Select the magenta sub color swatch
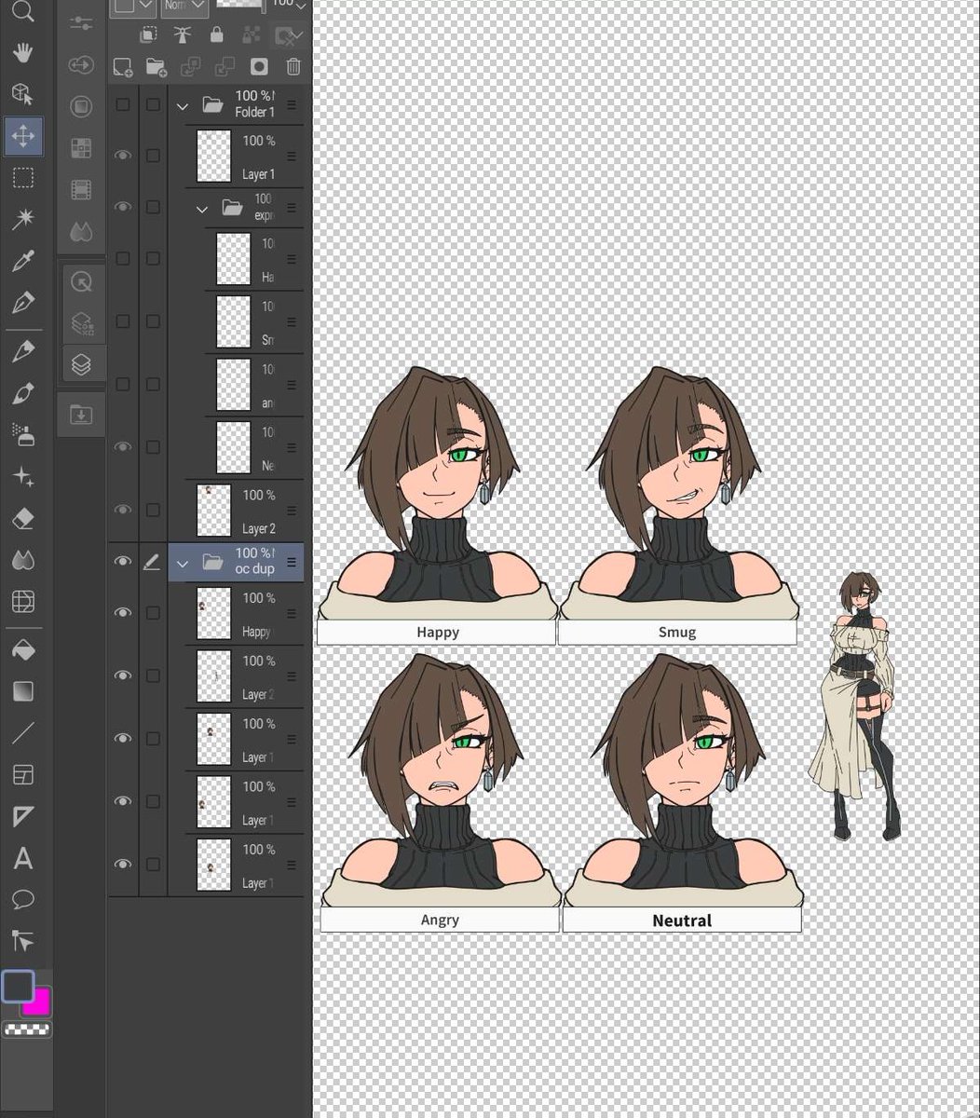The height and width of the screenshot is (1118, 980). point(39,1003)
